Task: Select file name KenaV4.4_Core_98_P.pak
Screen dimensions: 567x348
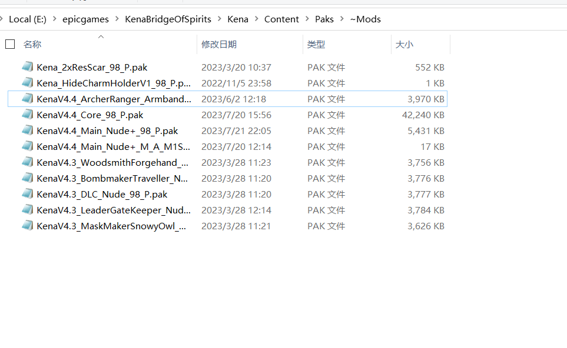Action: pyautogui.click(x=89, y=115)
